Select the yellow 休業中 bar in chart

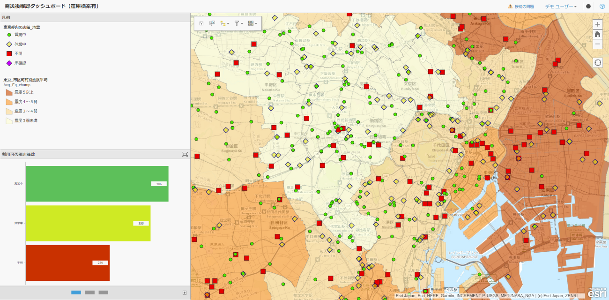pyautogui.click(x=80, y=223)
